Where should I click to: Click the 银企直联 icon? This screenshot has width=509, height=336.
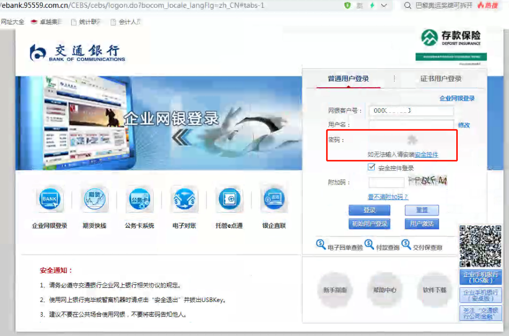(x=274, y=200)
